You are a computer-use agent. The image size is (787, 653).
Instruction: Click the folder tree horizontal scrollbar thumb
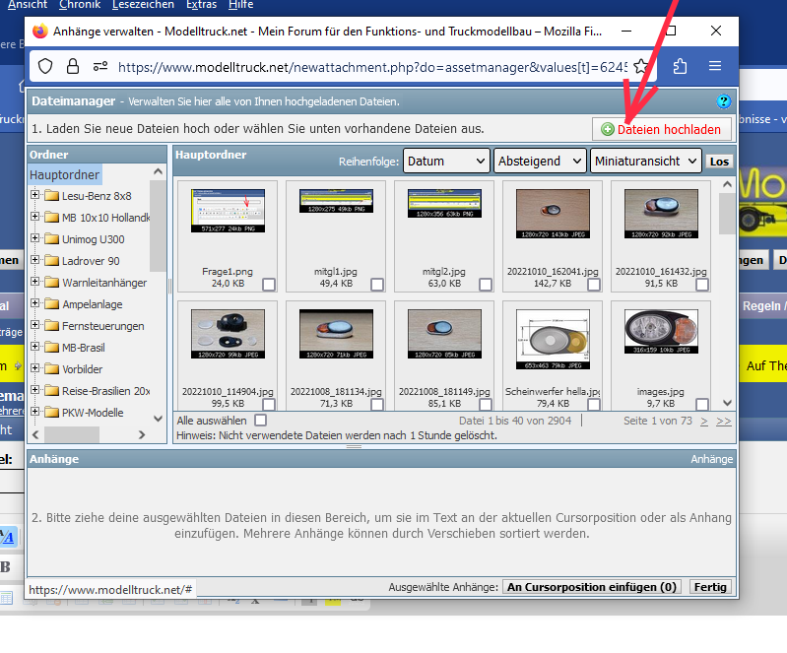pos(72,434)
